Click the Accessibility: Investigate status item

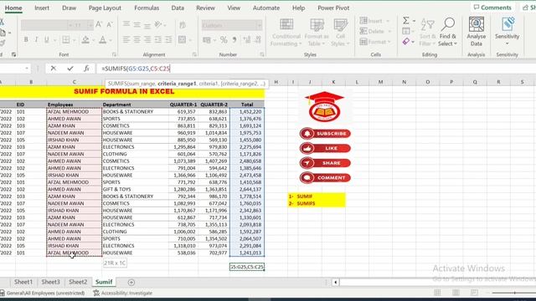[x=123, y=293]
